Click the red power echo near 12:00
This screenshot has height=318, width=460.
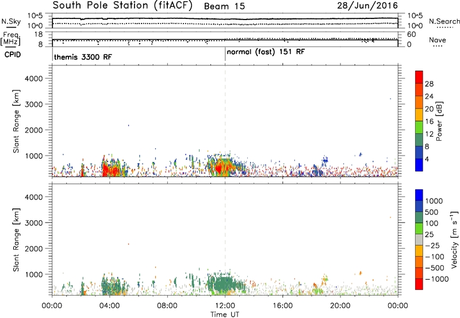219,168
